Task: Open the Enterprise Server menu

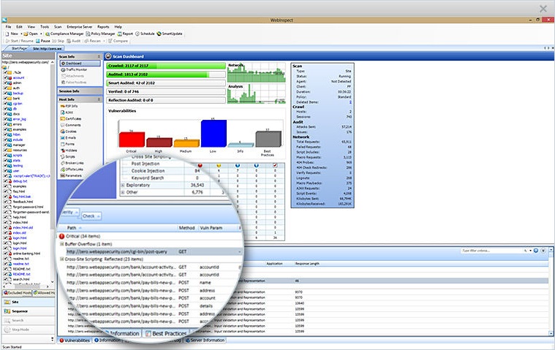Action: 79,27
